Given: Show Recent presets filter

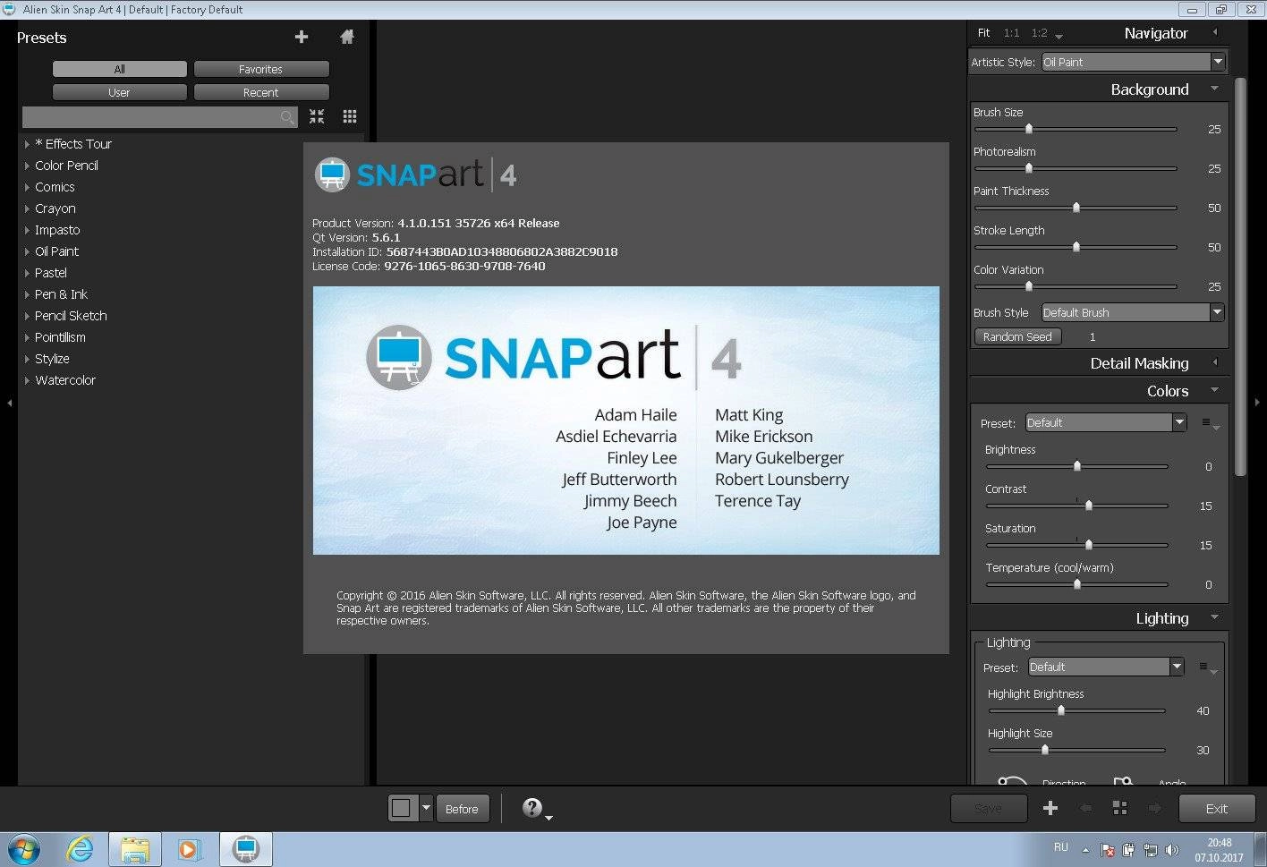Looking at the screenshot, I should click(x=261, y=92).
